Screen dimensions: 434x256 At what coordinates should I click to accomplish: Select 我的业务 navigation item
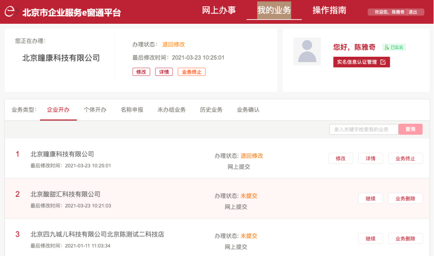pyautogui.click(x=274, y=10)
